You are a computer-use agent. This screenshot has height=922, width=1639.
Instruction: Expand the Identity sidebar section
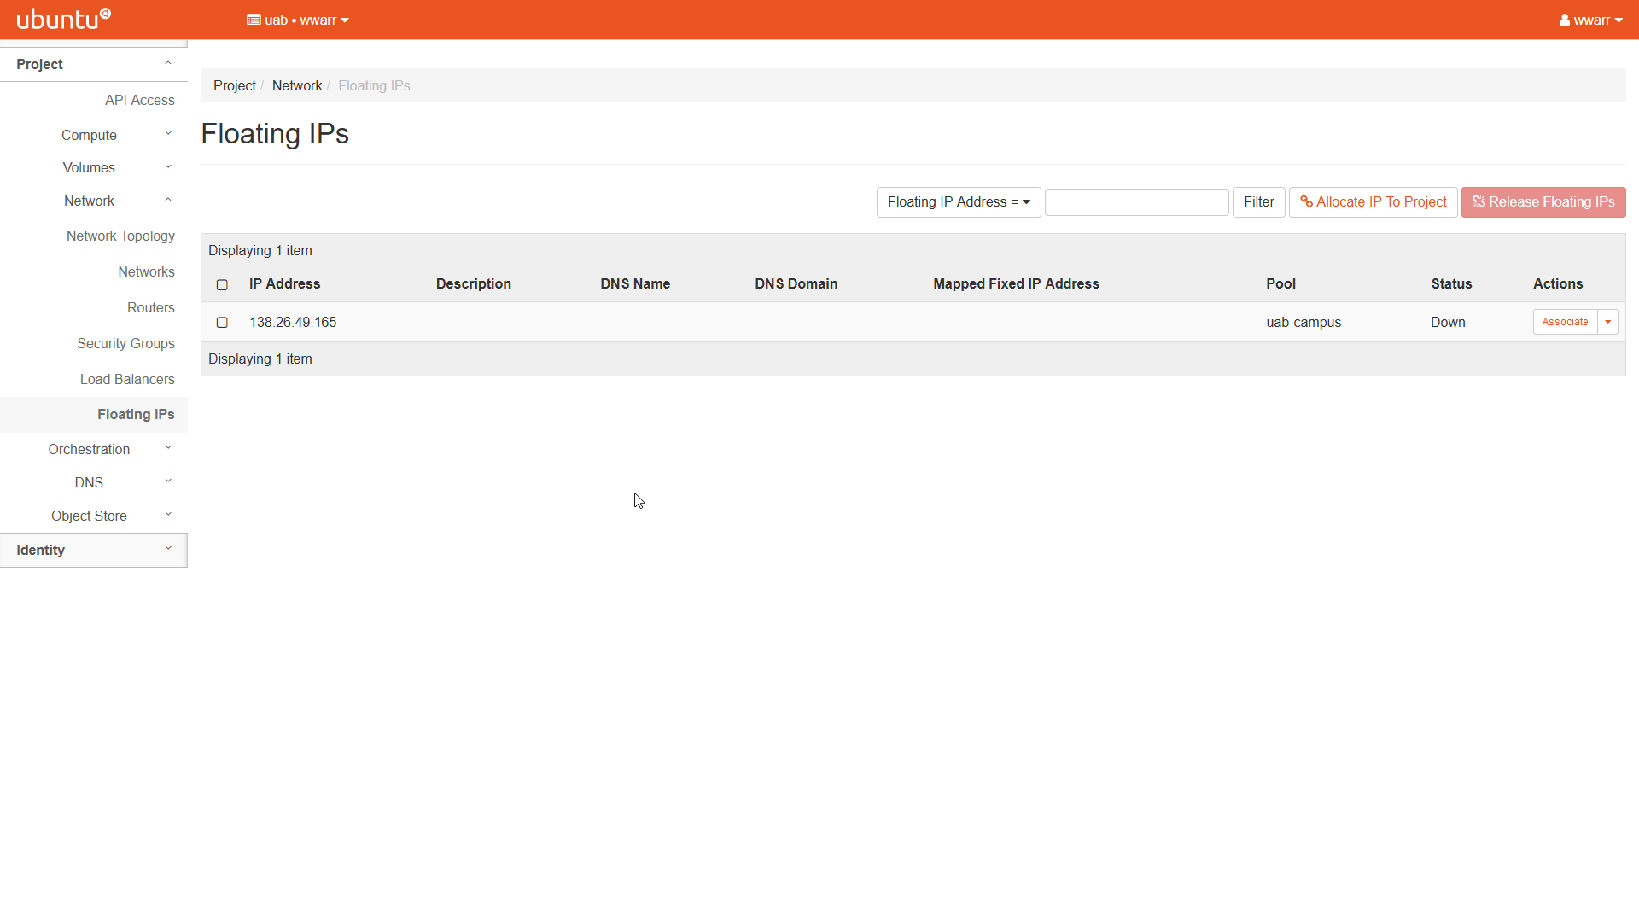pyautogui.click(x=94, y=550)
